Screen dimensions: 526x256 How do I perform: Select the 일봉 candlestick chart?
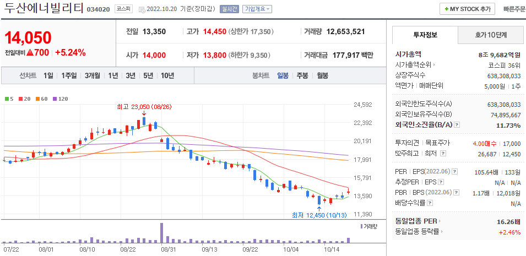pyautogui.click(x=283, y=75)
